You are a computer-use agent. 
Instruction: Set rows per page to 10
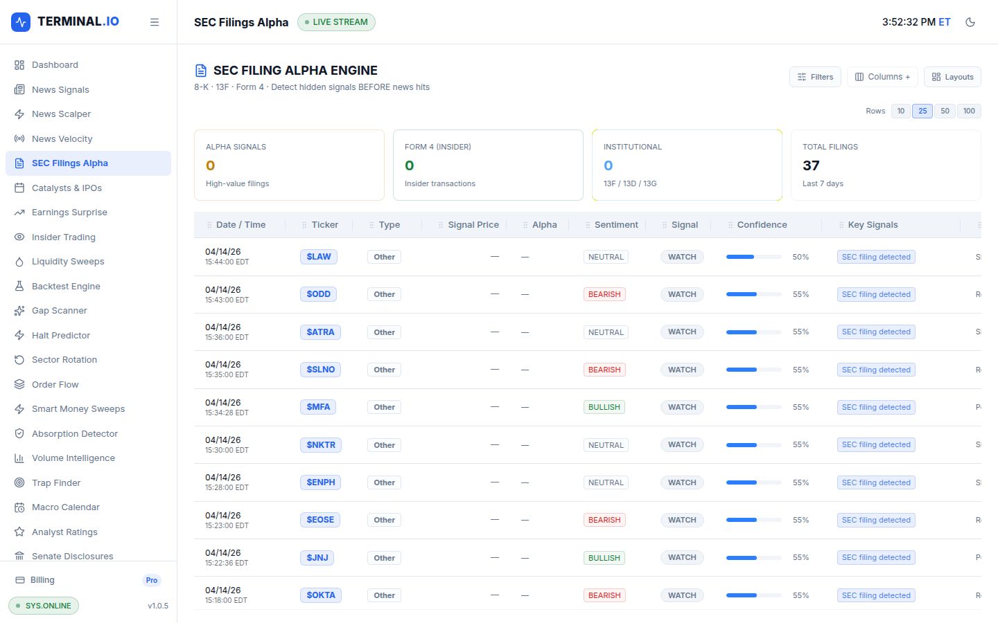[901, 111]
